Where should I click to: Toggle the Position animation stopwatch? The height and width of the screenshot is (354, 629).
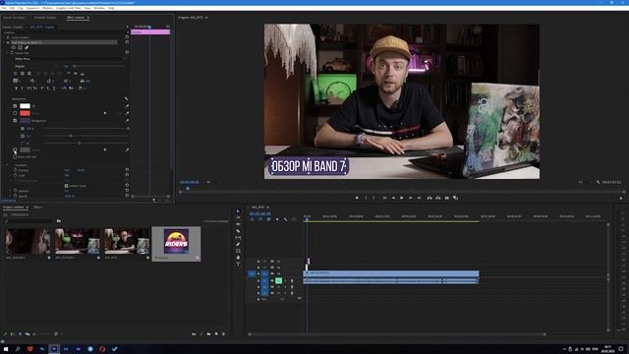[x=16, y=170]
